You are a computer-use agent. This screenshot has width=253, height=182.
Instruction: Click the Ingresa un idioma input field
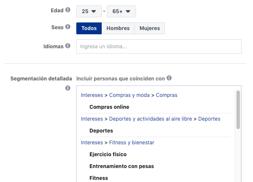(x=159, y=47)
